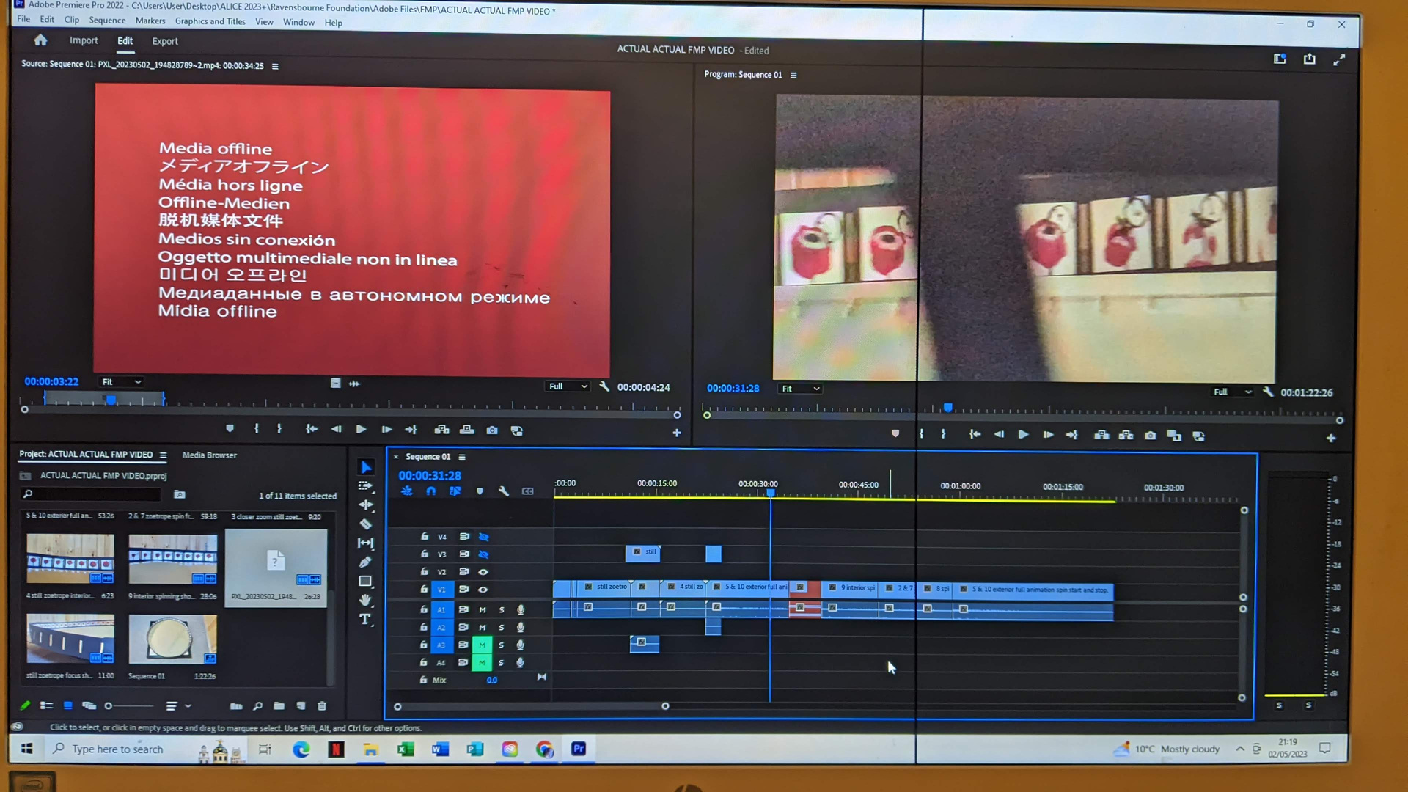Open the Window menu
This screenshot has width=1408, height=792.
click(298, 22)
